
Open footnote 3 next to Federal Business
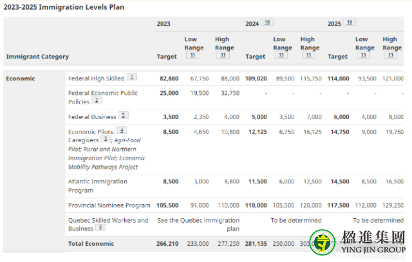[123, 115]
